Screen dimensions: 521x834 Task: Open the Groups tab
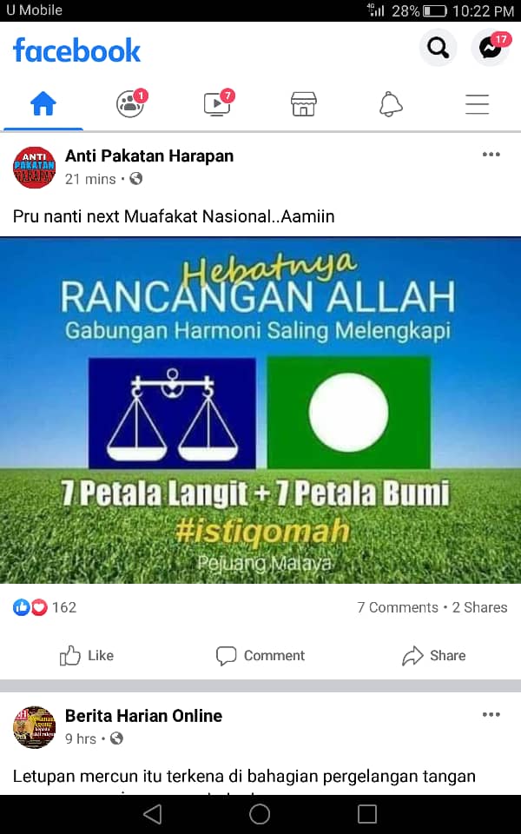130,103
